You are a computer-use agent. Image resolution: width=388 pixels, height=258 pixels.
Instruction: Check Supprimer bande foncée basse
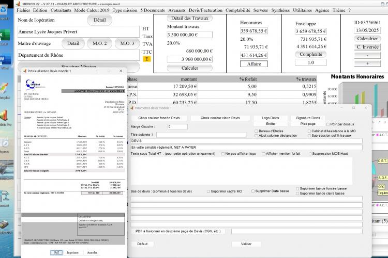[x=297, y=189]
